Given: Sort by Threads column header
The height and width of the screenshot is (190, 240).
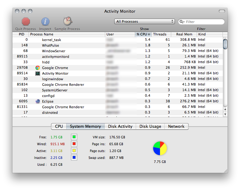Looking at the screenshot, I should point(161,34).
